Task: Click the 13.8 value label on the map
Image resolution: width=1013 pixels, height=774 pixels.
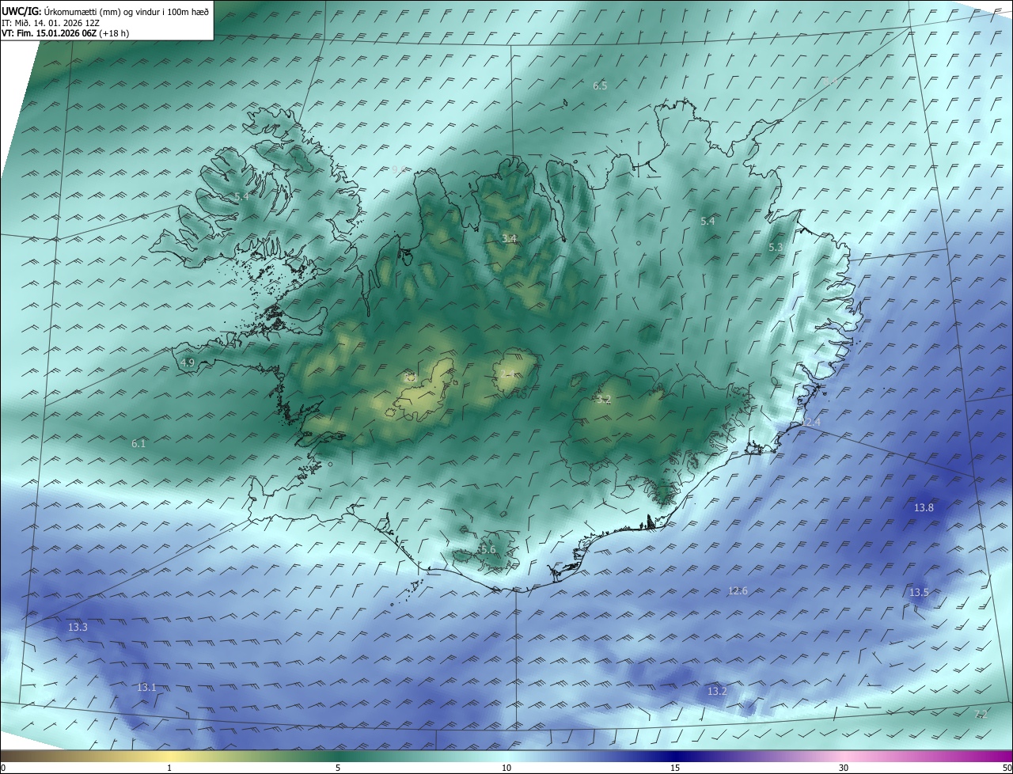Action: click(924, 507)
